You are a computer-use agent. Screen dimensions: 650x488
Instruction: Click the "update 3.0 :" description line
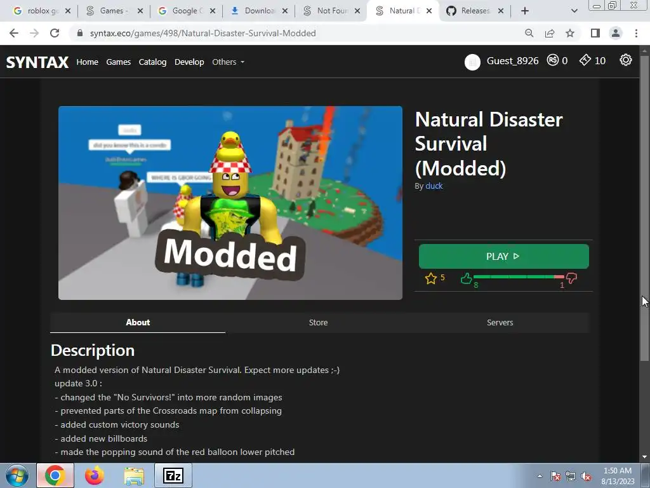point(78,383)
